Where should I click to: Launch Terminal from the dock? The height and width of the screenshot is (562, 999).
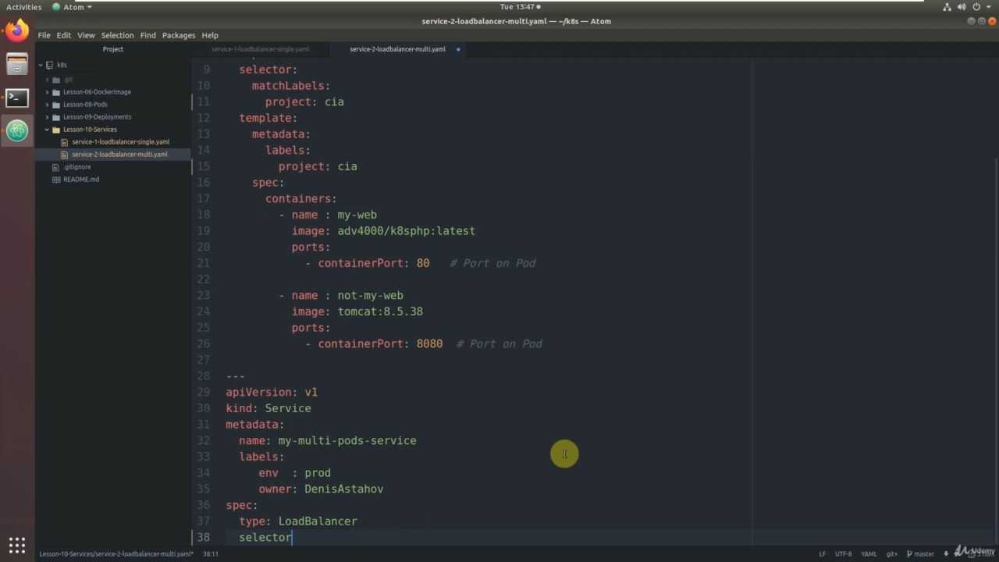tap(17, 98)
